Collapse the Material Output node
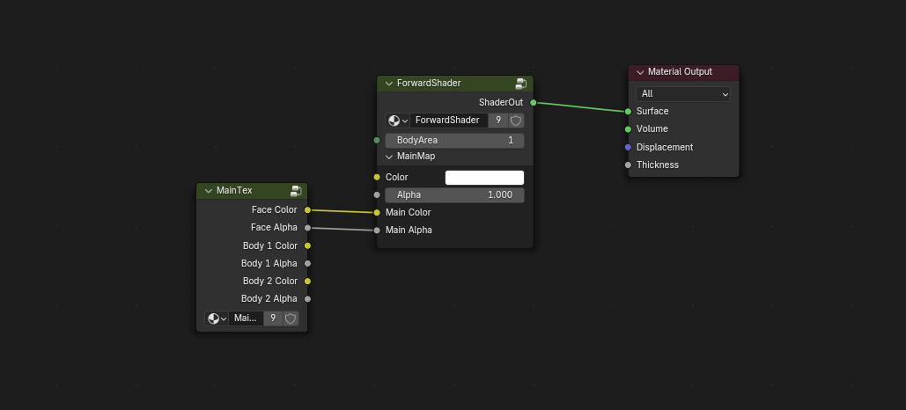This screenshot has height=410, width=906. 640,72
